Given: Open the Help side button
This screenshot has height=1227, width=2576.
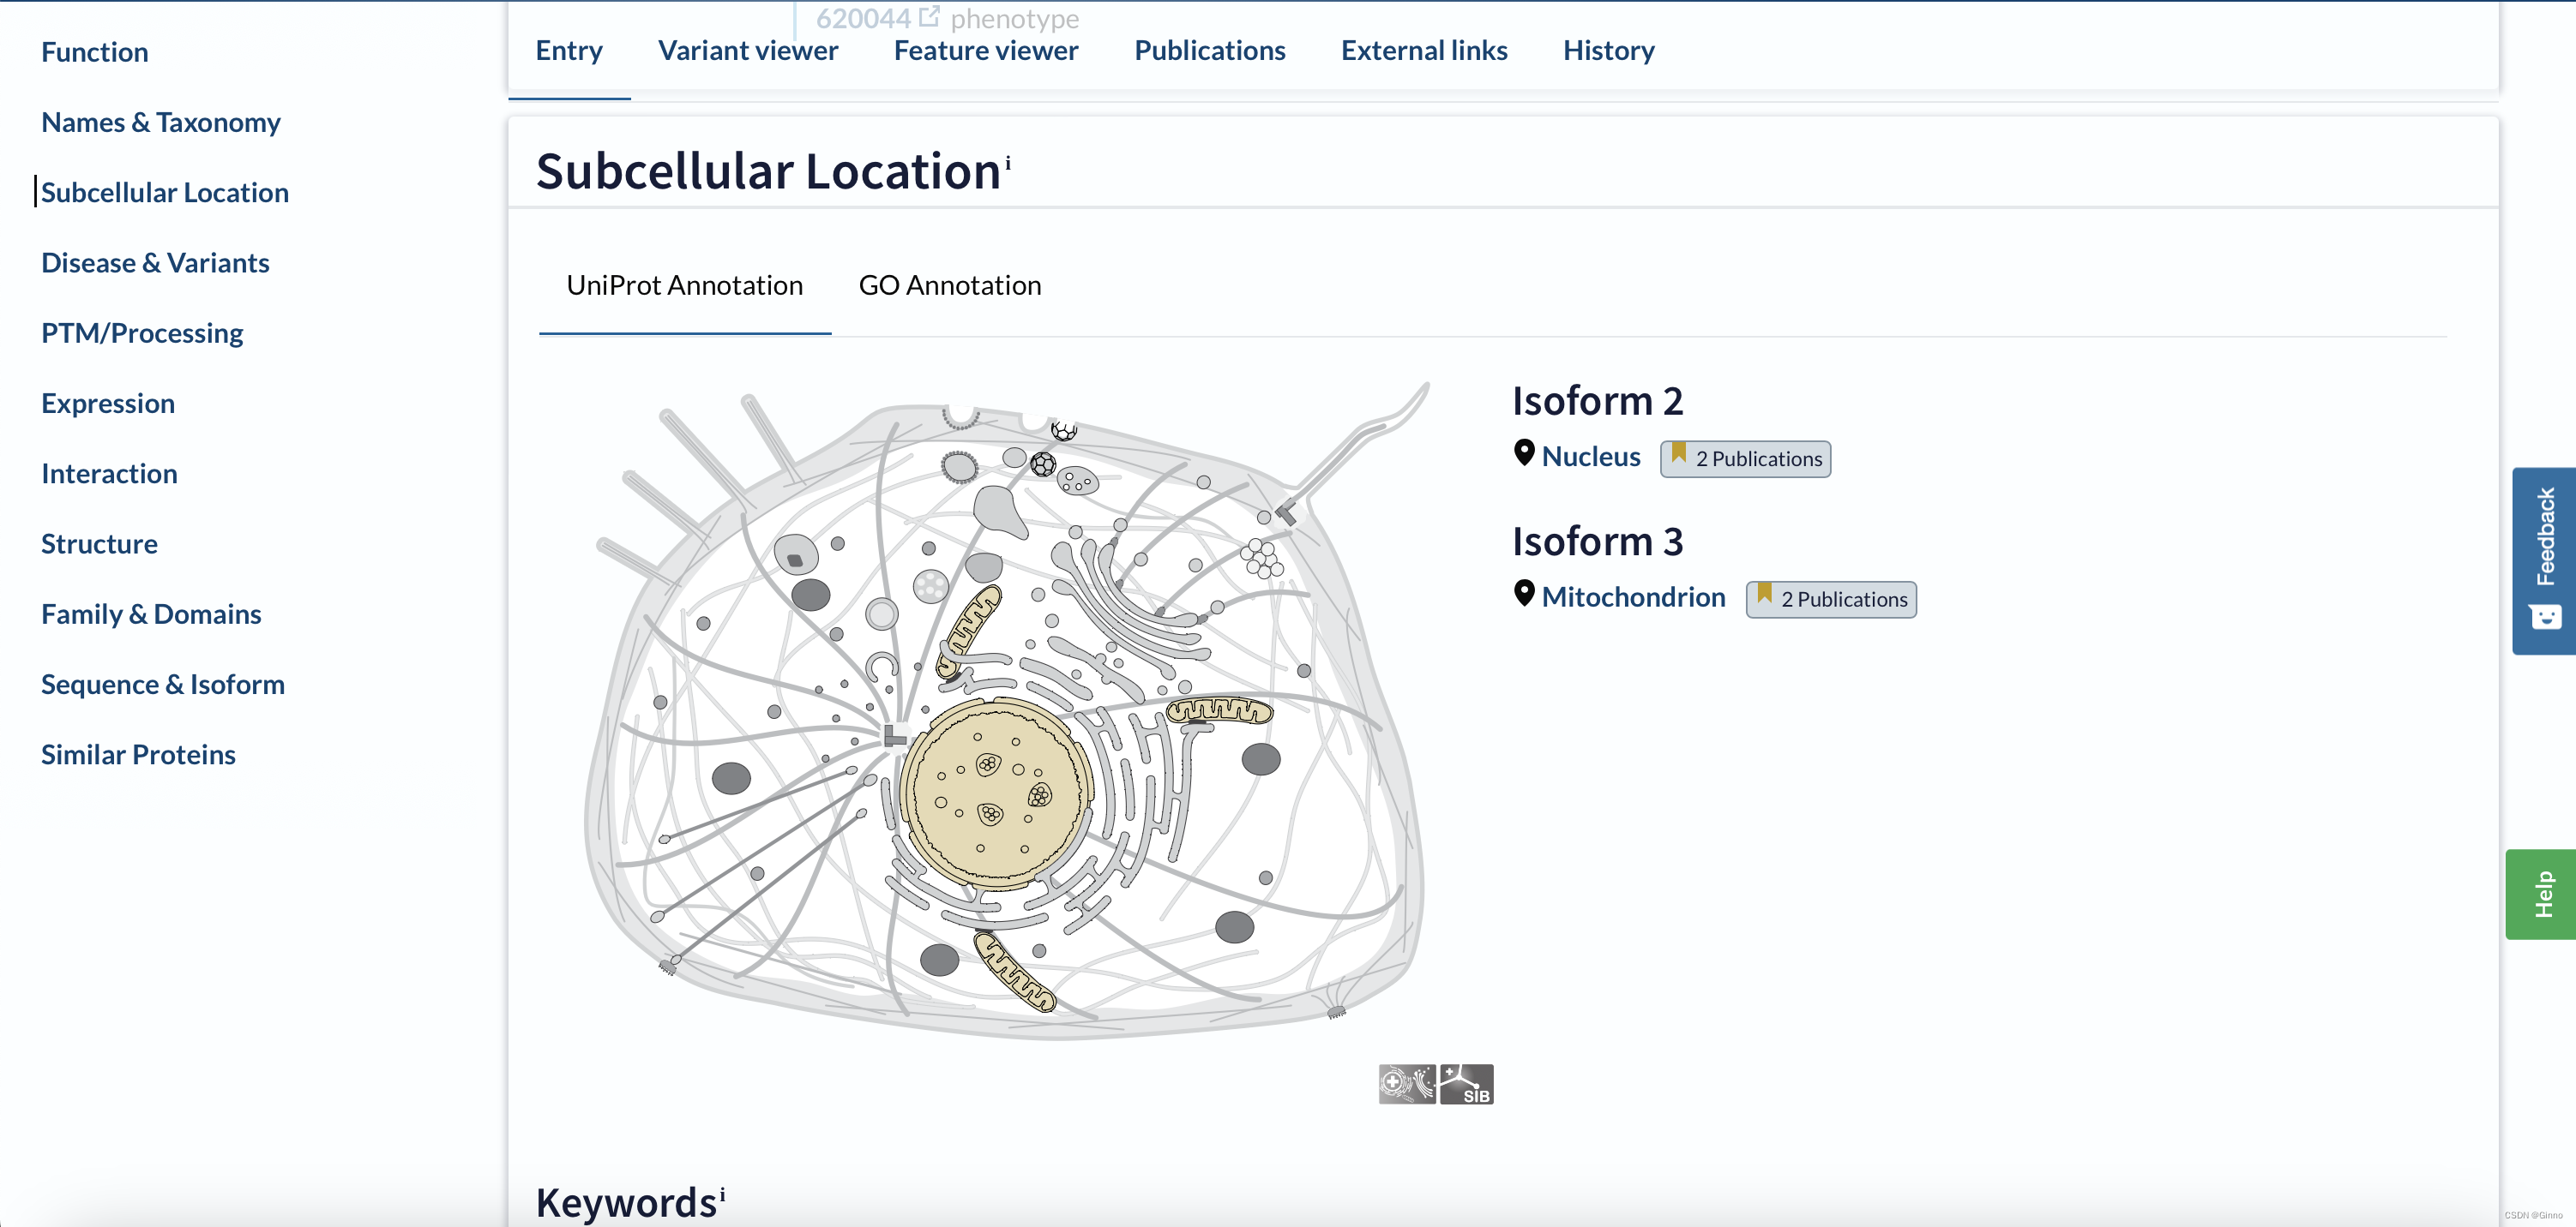Looking at the screenshot, I should [x=2541, y=894].
